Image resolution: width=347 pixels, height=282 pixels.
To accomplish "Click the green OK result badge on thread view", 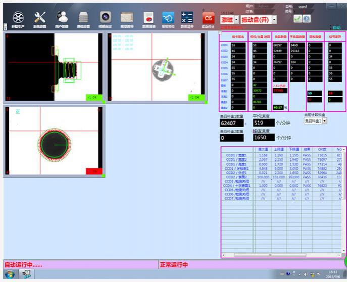I will 94,97.
